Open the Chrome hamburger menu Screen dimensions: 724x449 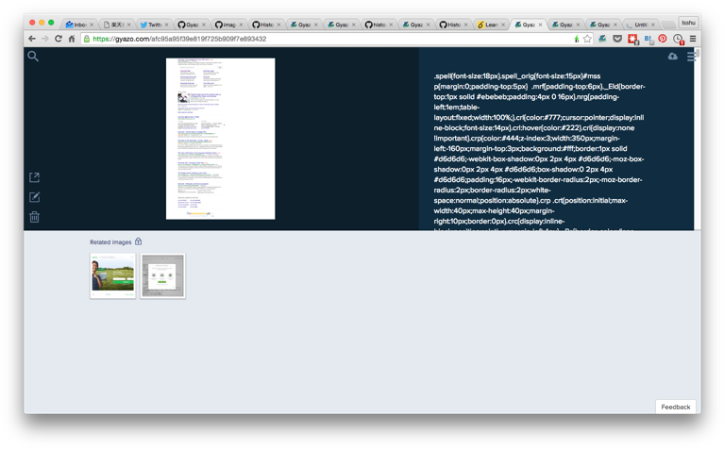(x=693, y=39)
